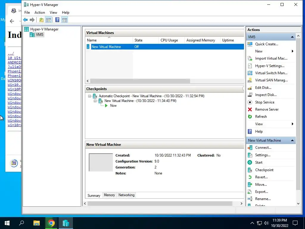Click the Back arrow in Hyper-V toolbar
This screenshot has height=229, width=305.
25,20
